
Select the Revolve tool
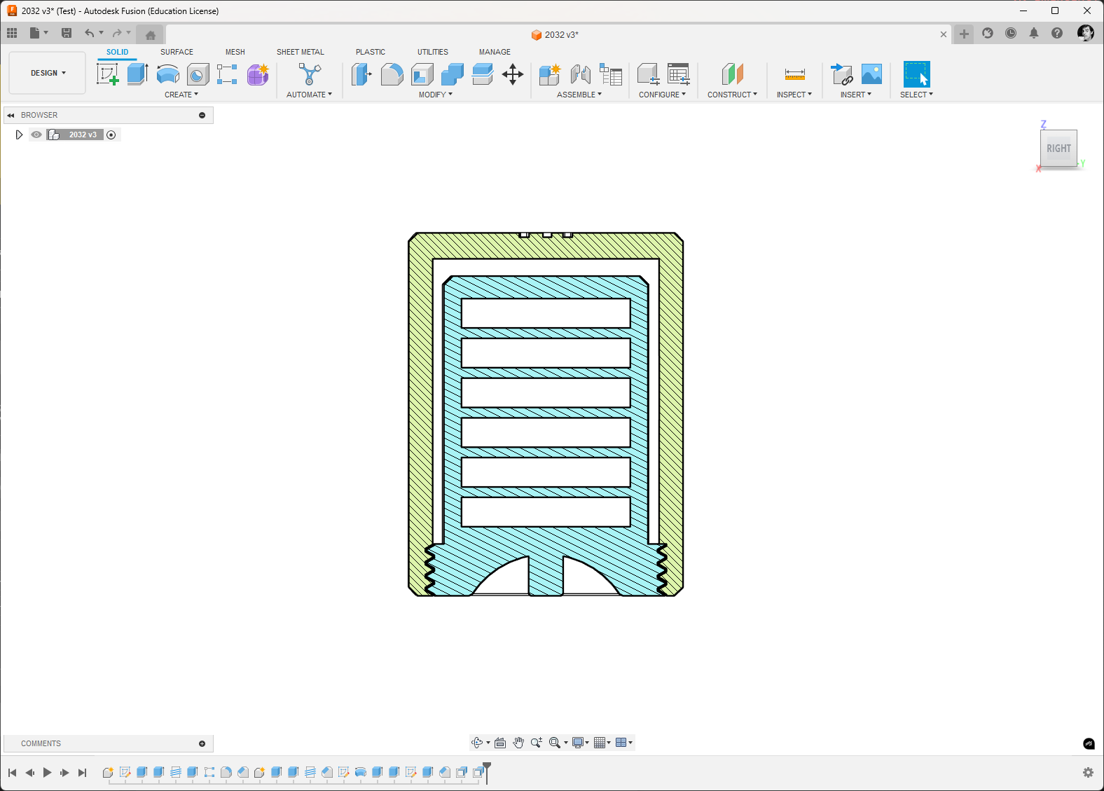[168, 74]
